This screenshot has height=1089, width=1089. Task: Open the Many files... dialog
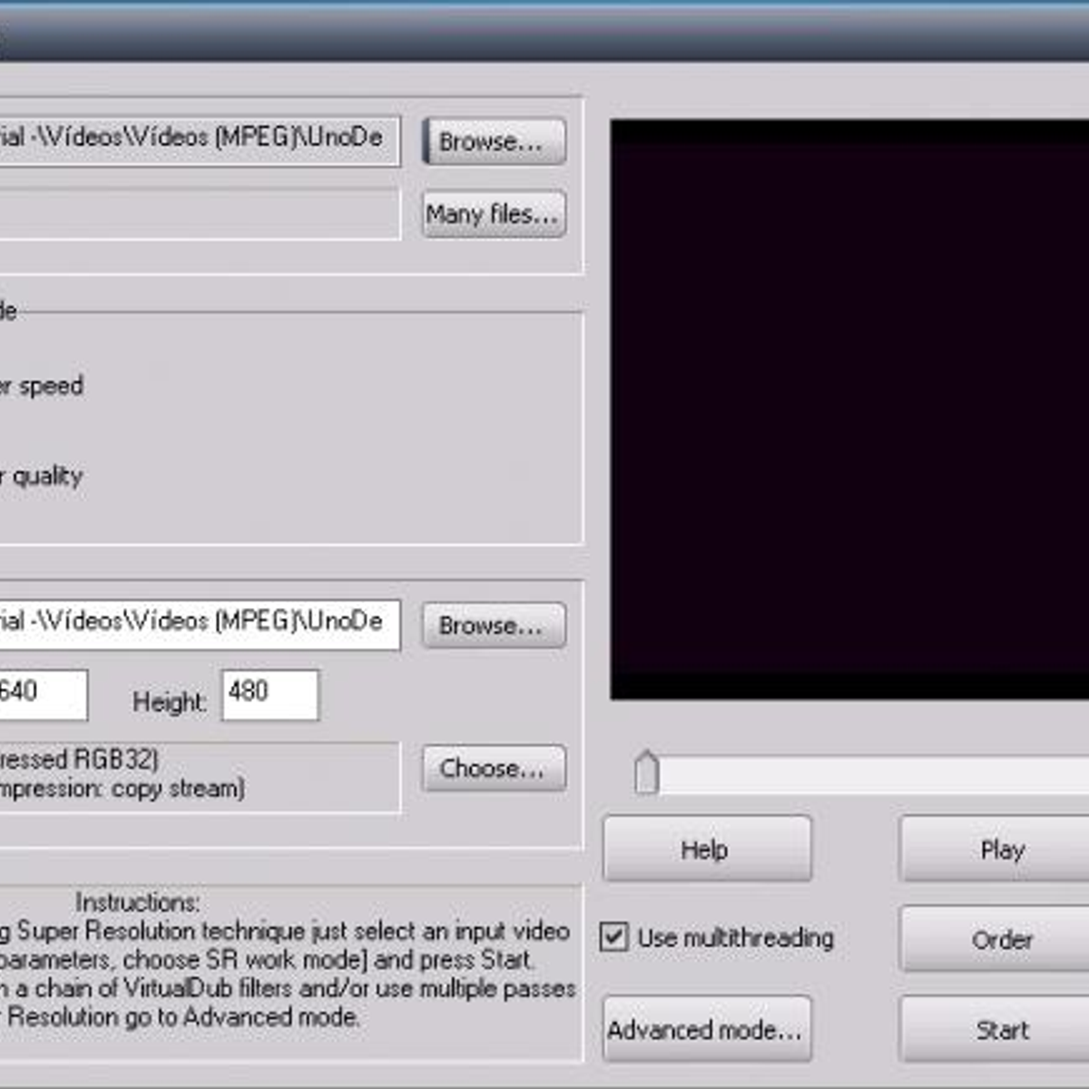(493, 214)
